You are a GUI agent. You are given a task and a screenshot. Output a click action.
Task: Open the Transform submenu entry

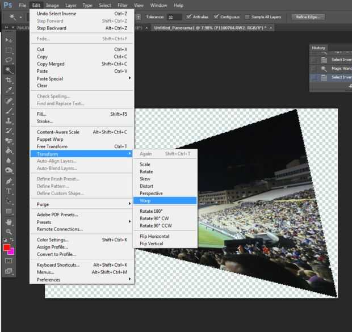tap(81, 154)
